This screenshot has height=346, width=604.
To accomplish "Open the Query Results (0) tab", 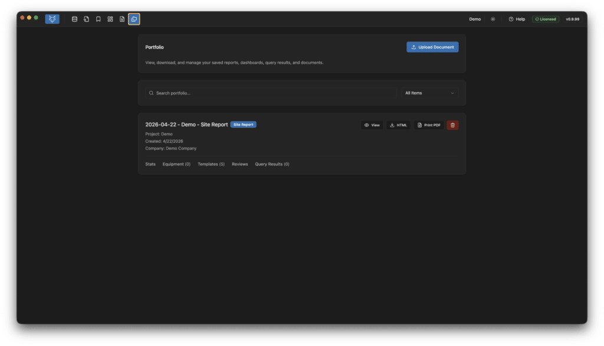I will [272, 164].
